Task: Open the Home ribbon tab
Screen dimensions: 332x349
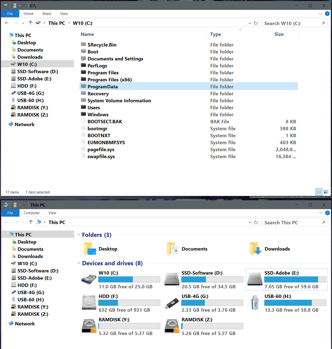Action: 28,14
